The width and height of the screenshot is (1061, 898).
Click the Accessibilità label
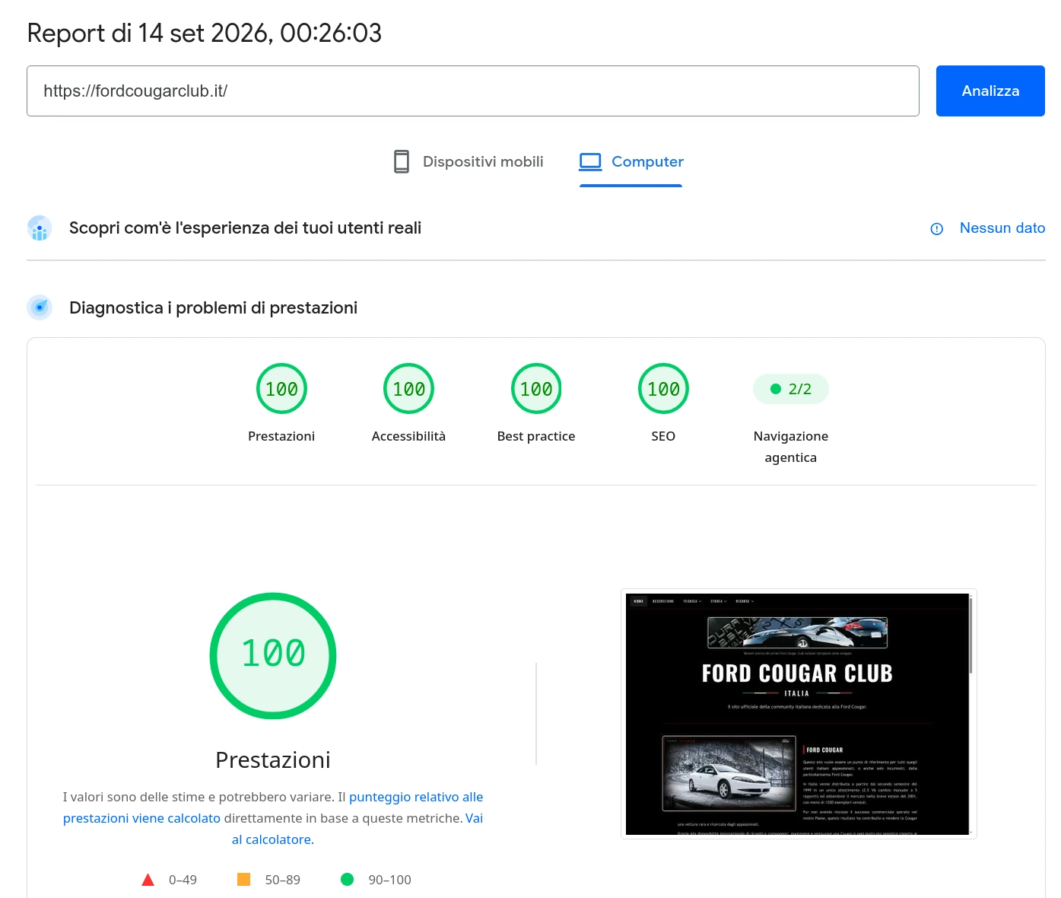click(408, 436)
